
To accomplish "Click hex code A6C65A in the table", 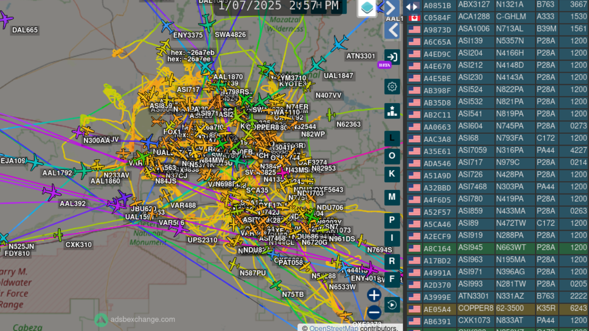I will pyautogui.click(x=437, y=42).
